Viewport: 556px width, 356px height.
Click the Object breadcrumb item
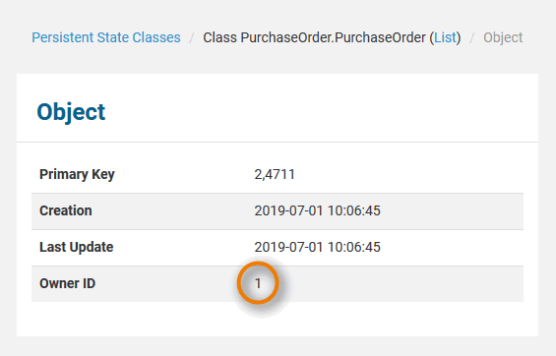(503, 37)
